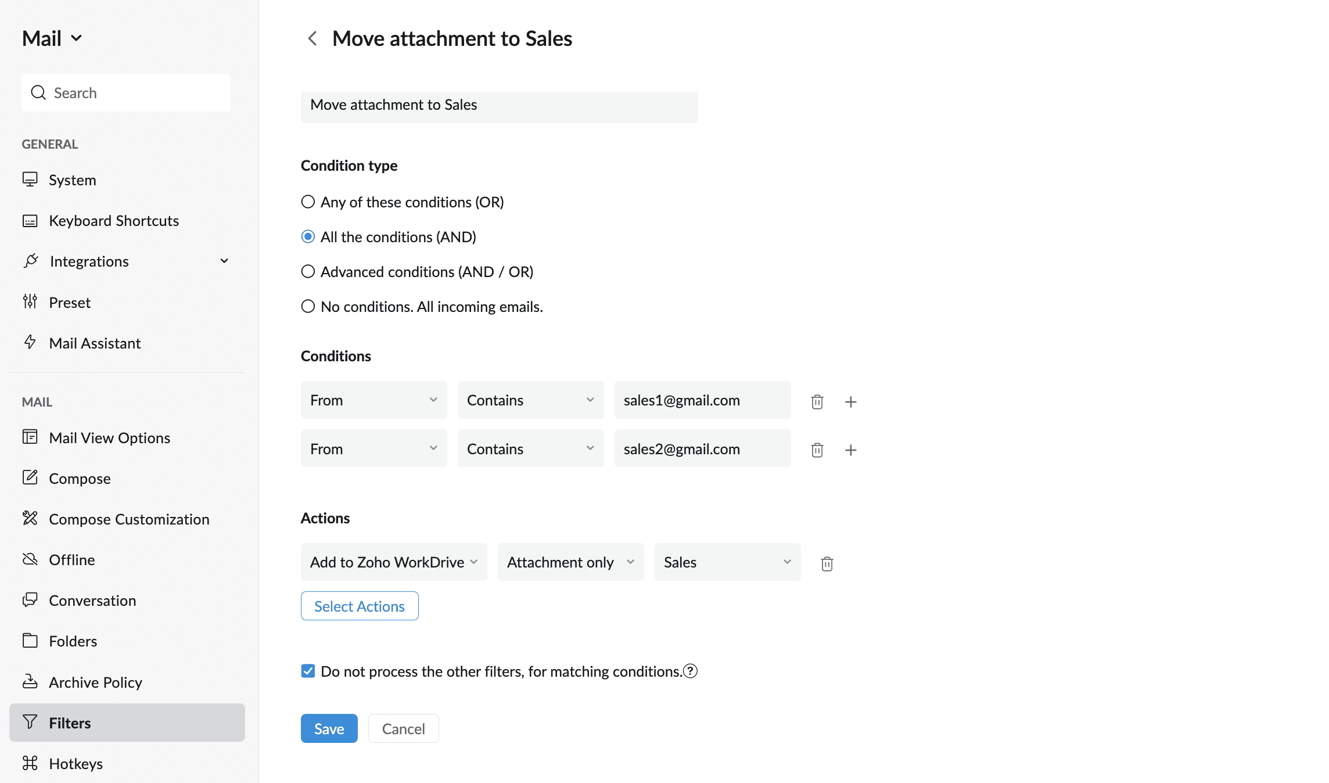The width and height of the screenshot is (1329, 783).
Task: Click the Select Actions button
Action: click(359, 606)
